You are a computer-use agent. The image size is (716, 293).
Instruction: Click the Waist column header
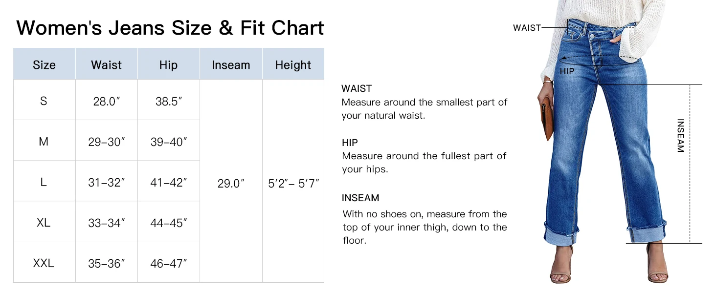106,64
